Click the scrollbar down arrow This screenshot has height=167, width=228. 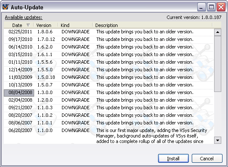[217, 140]
